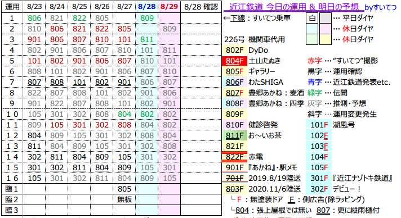Click the 802F DyDo legend cell

click(234, 50)
